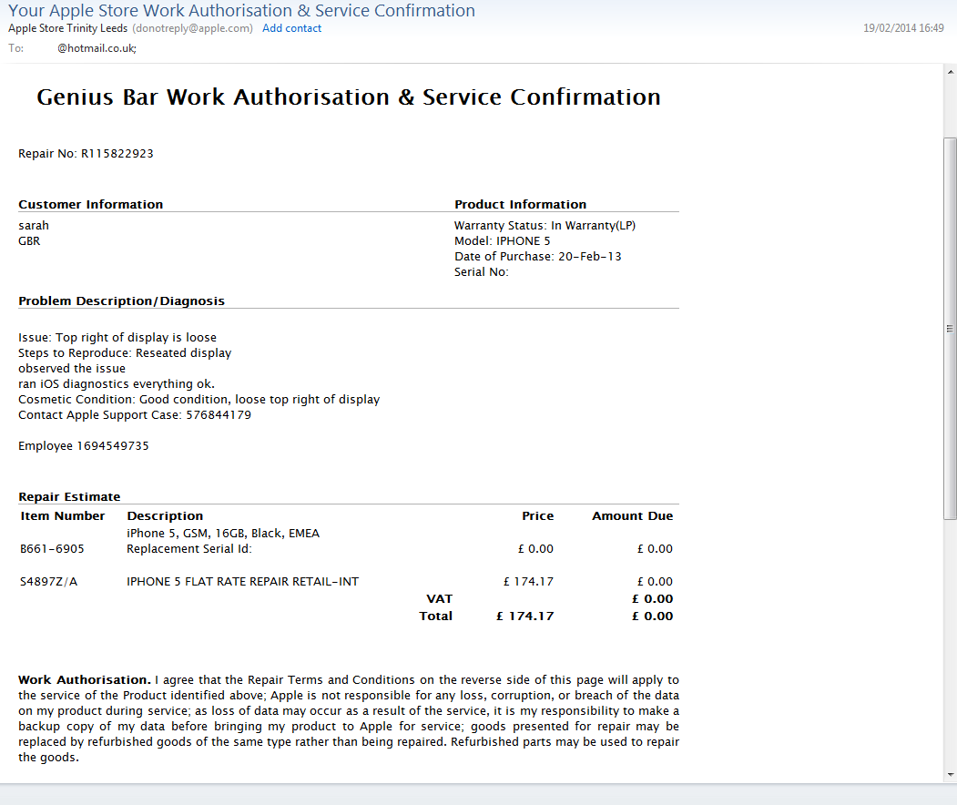The width and height of the screenshot is (957, 805).
Task: Click 'Date of Purchase: 20-Feb-13'
Action: pyautogui.click(x=538, y=256)
